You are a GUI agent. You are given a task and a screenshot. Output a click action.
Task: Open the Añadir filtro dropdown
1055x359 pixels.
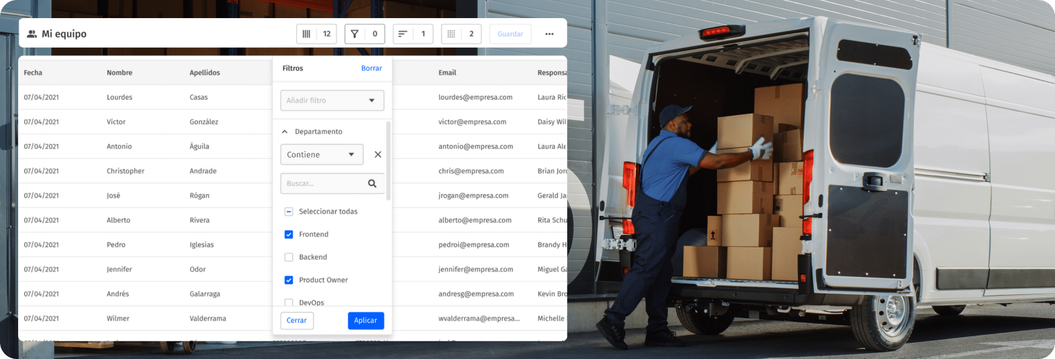(332, 100)
